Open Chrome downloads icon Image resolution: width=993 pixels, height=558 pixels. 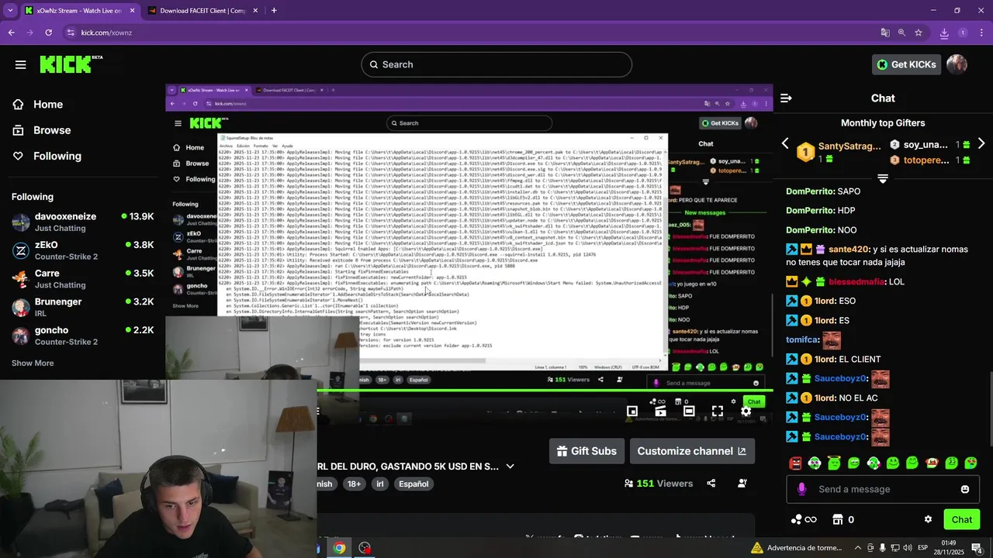(x=944, y=33)
